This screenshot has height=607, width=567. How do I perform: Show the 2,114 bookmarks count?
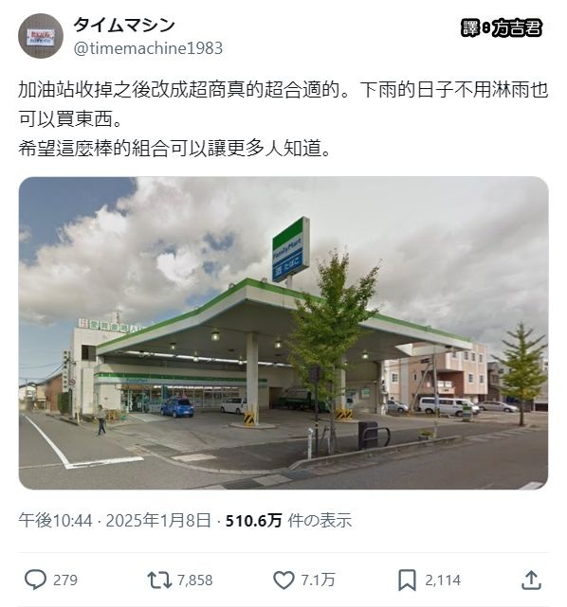point(443,580)
